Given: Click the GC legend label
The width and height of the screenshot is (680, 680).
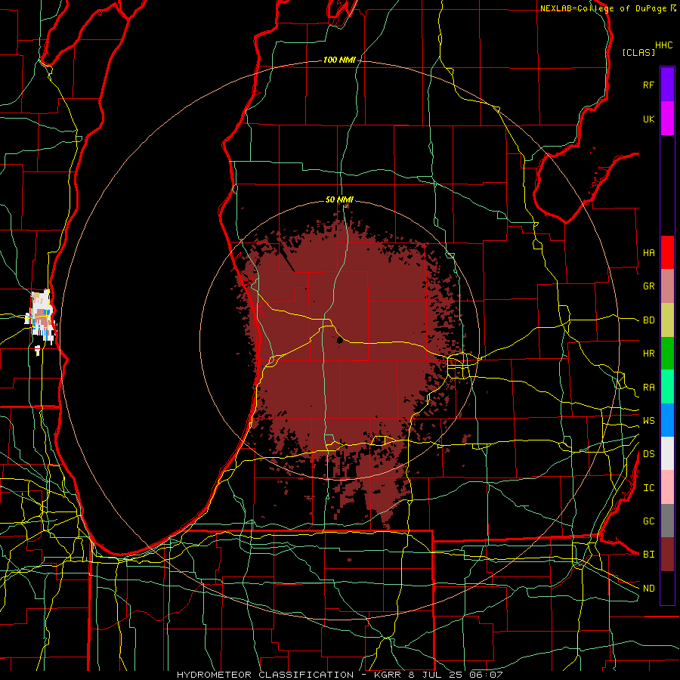Looking at the screenshot, I should pos(648,521).
